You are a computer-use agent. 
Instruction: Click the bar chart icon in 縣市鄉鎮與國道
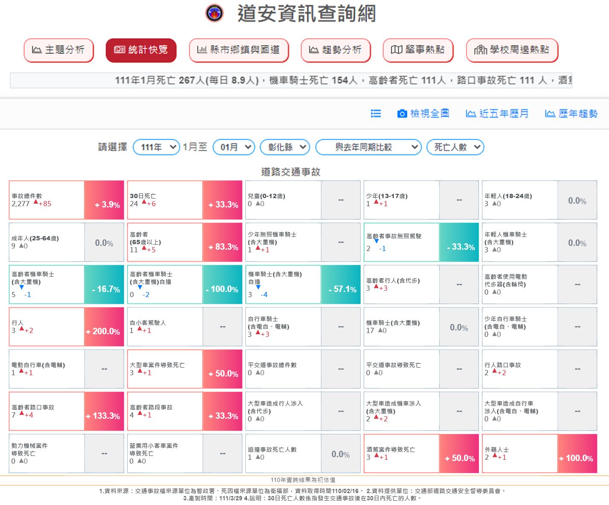(202, 50)
